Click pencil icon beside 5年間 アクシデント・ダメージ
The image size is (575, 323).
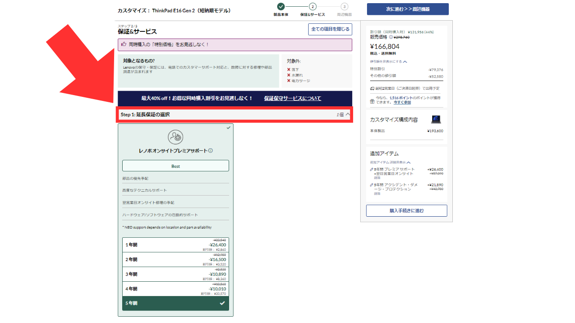[372, 185]
